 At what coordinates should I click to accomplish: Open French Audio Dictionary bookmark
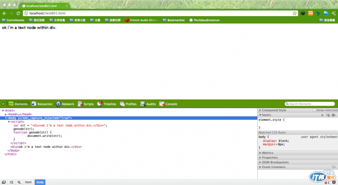pos(142,20)
